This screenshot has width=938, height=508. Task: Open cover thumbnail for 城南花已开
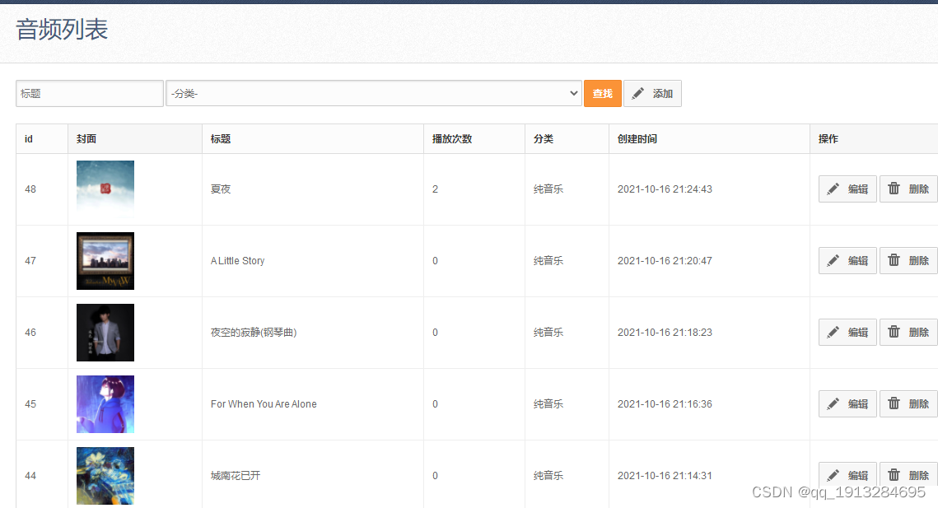point(105,476)
